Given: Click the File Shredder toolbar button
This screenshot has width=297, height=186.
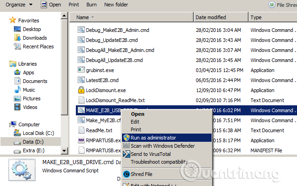Looking at the screenshot, I should (282, 5).
